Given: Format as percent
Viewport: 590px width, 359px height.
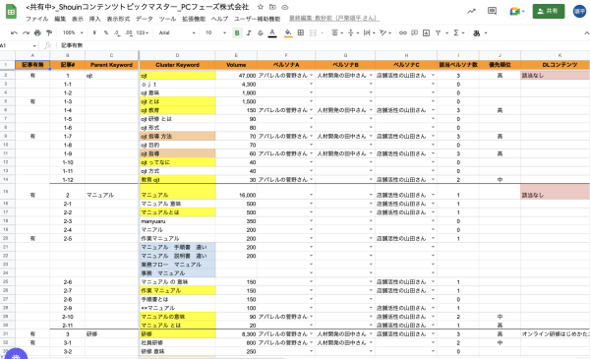Looking at the screenshot, I should click(106, 33).
